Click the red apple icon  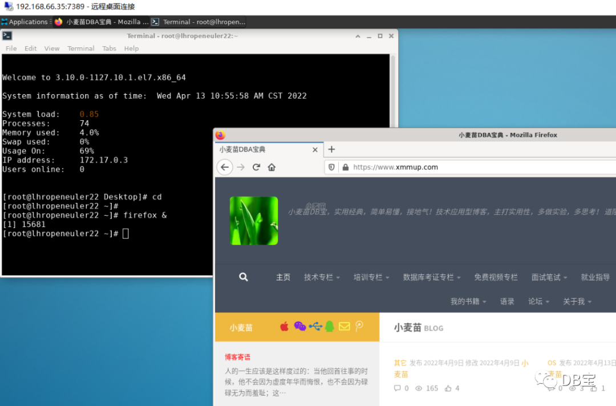285,326
